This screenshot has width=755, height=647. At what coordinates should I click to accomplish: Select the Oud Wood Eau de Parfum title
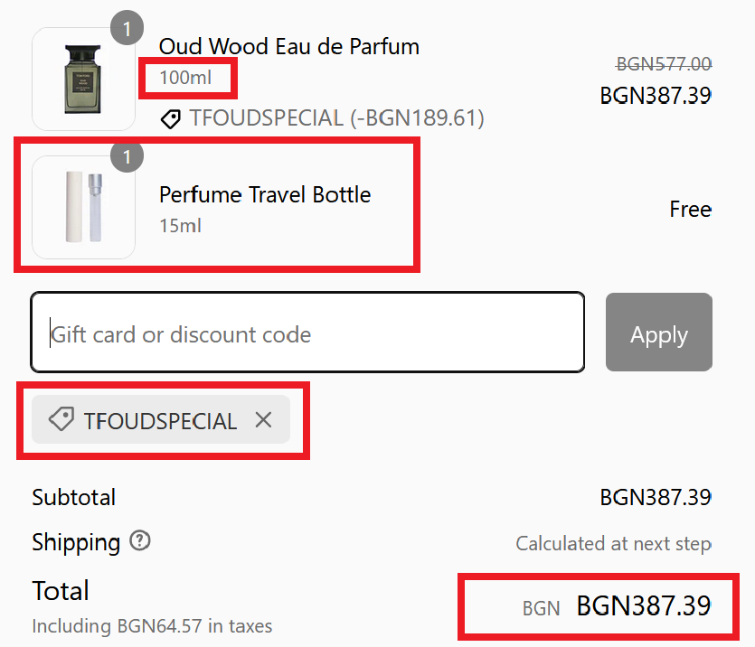(x=289, y=46)
